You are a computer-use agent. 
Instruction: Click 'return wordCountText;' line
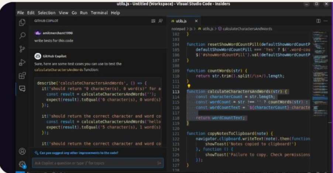[x=220, y=118]
